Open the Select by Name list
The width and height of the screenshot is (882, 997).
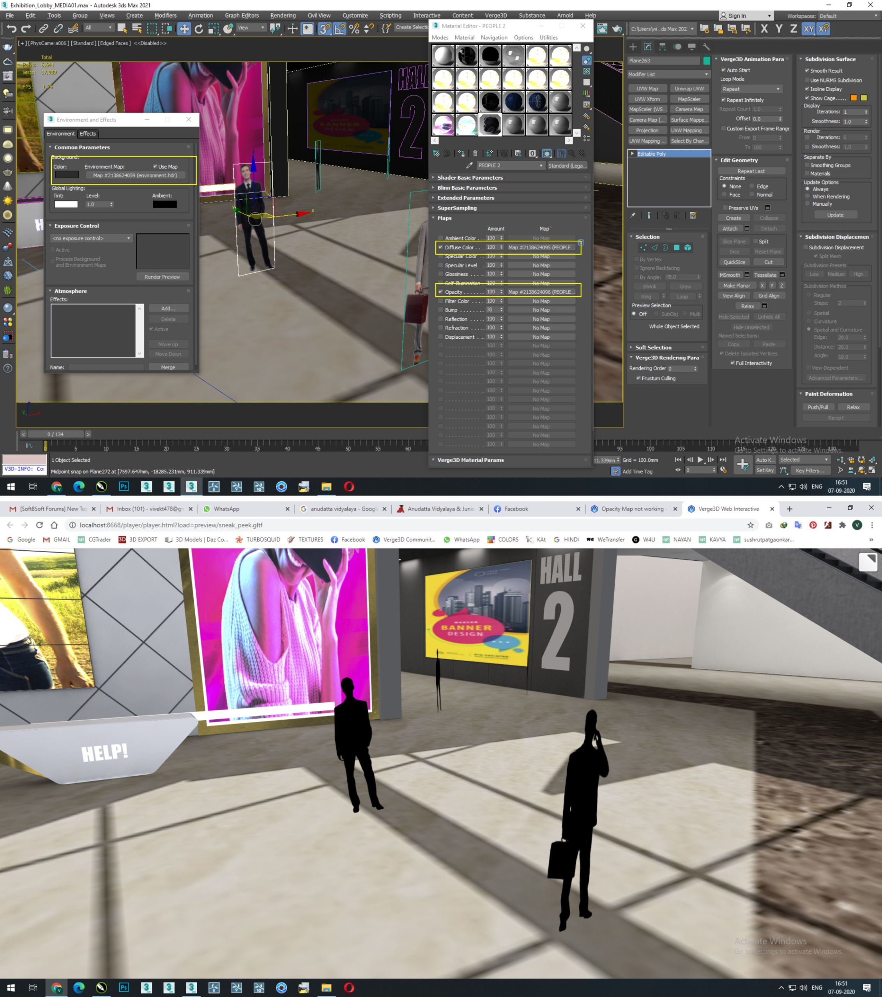[137, 28]
